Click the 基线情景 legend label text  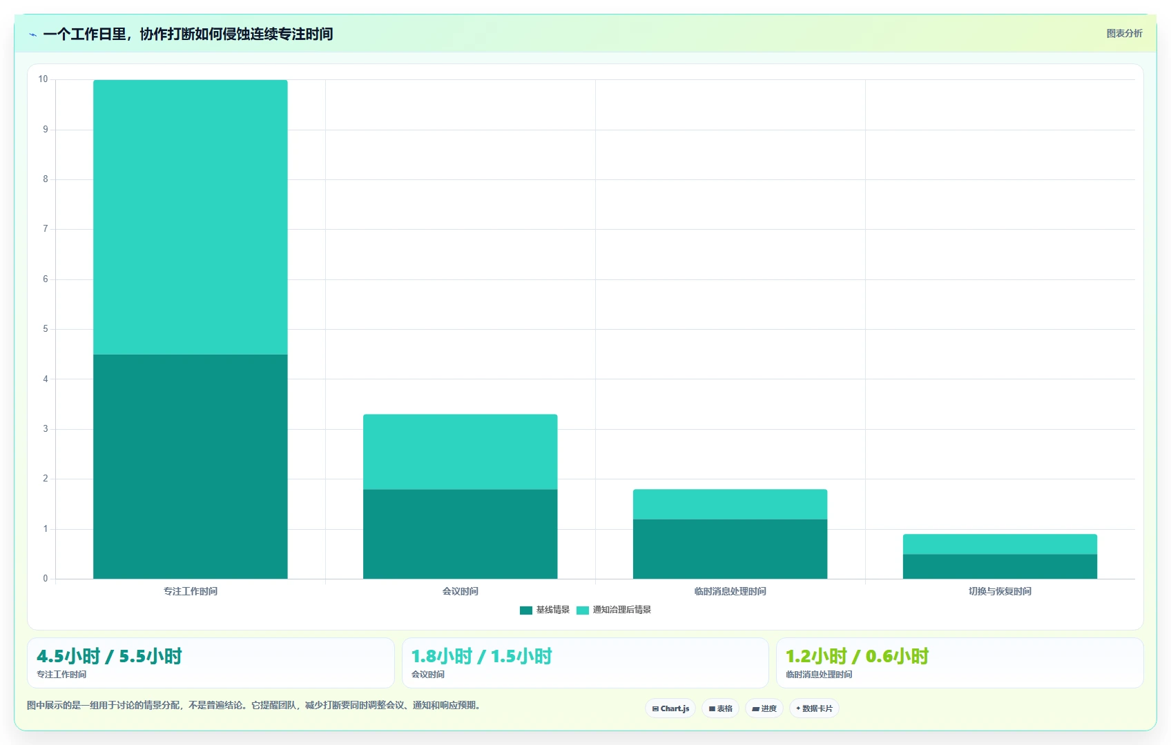(553, 610)
